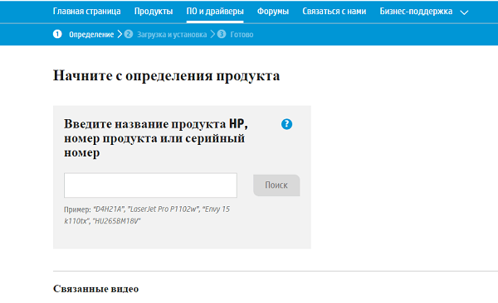Focus the product name input field
The image size is (498, 303).
150,185
